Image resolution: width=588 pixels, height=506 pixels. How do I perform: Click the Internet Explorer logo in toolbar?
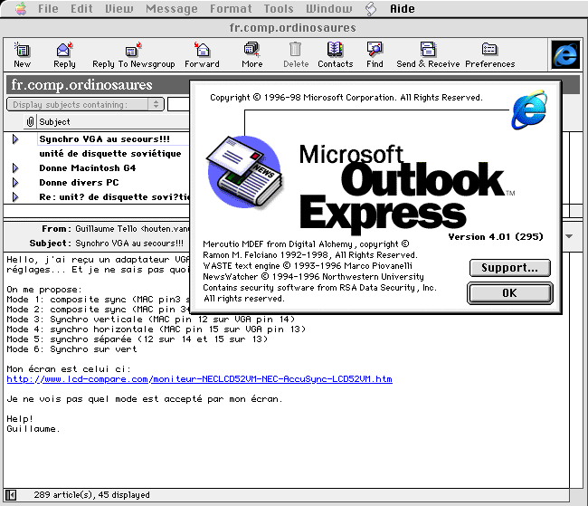click(x=565, y=55)
